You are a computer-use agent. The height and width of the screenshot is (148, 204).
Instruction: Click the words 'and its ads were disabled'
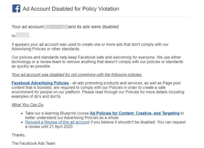coord(93,27)
